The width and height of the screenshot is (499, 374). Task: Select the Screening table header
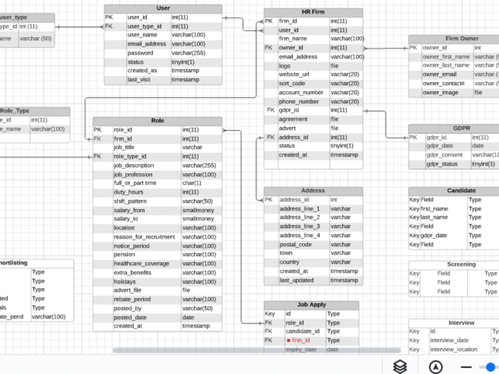pyautogui.click(x=461, y=264)
